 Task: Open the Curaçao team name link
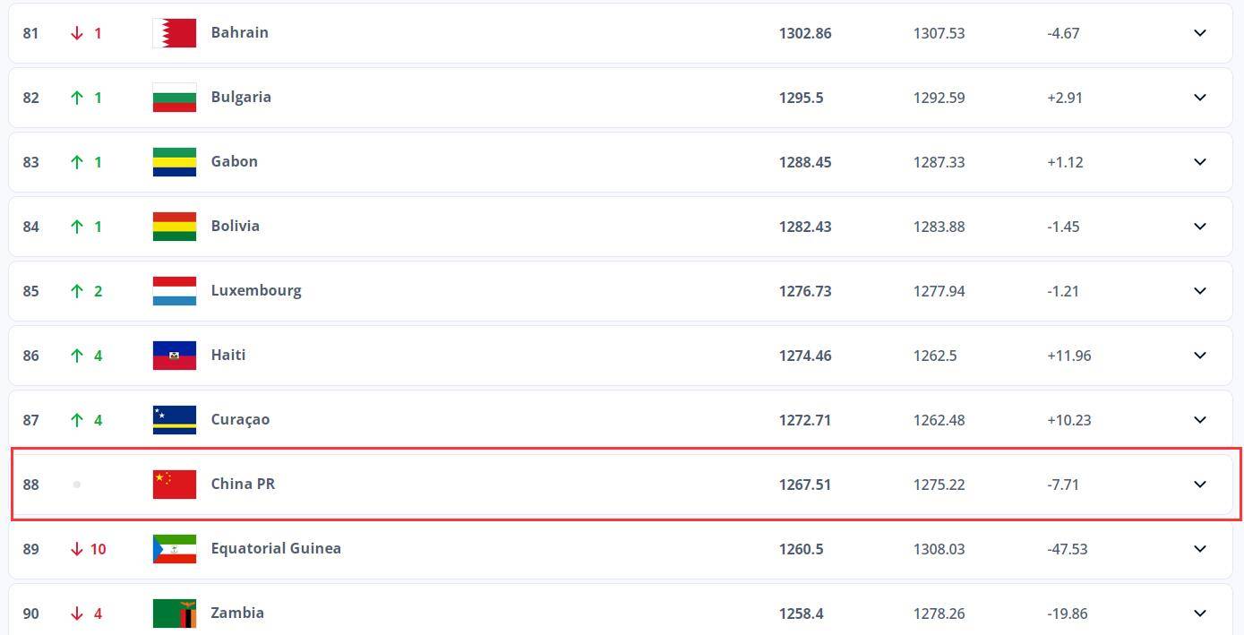(x=240, y=420)
